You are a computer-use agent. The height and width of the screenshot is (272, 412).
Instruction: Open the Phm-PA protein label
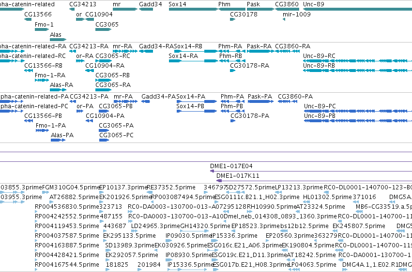(x=232, y=97)
